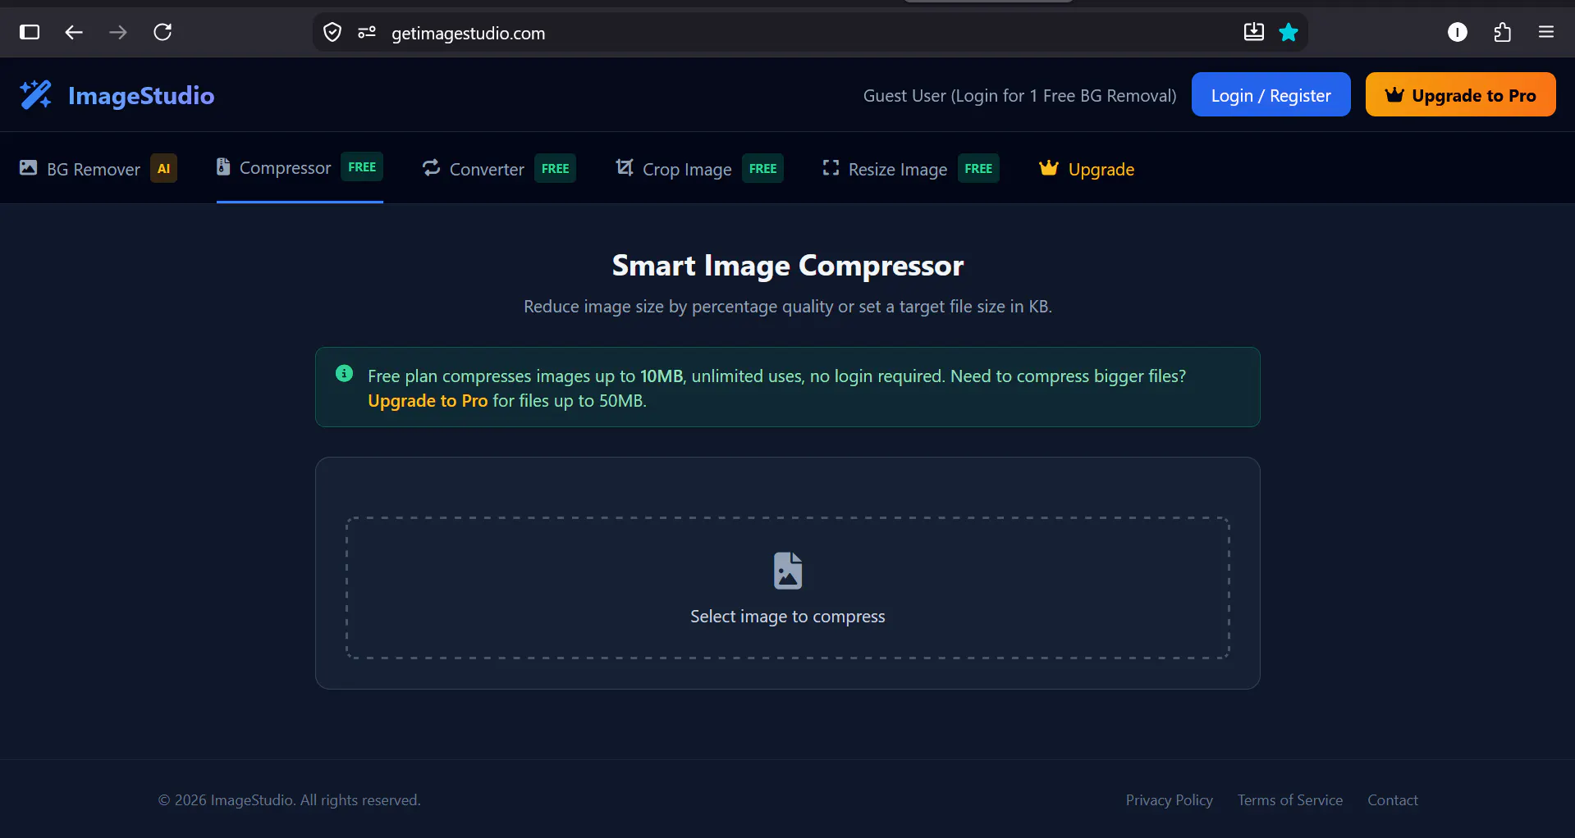The image size is (1575, 838).
Task: Click the ImageStudio magic wand logo icon
Action: [x=36, y=95]
